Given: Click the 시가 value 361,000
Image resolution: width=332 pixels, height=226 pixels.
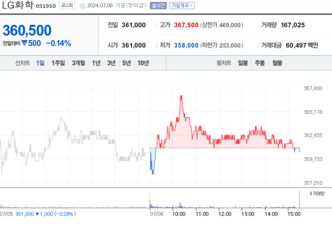Looking at the screenshot, I should coord(134,45).
